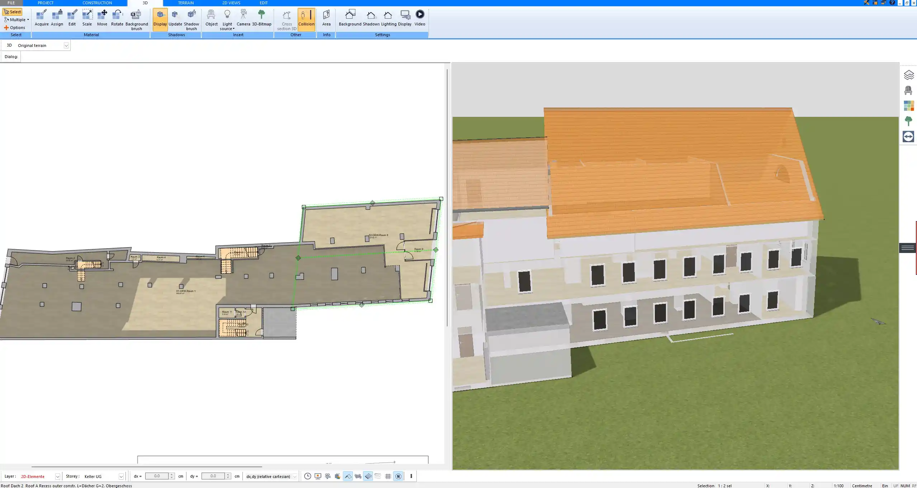Open the Shadow brush tool

191,19
